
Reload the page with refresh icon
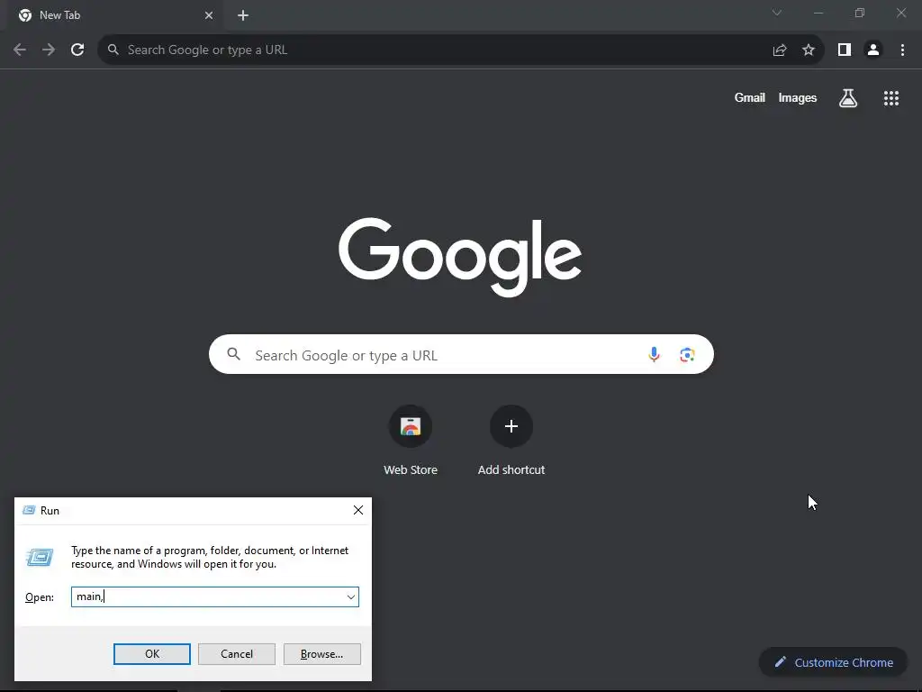tap(77, 50)
